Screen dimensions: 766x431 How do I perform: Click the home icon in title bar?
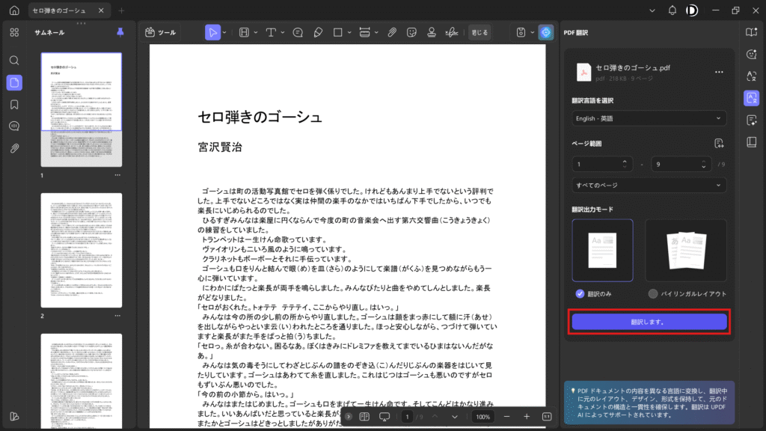(x=14, y=10)
